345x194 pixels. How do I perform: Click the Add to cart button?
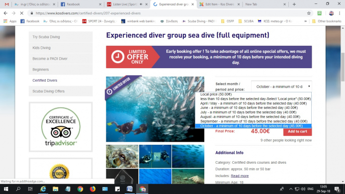297,131
